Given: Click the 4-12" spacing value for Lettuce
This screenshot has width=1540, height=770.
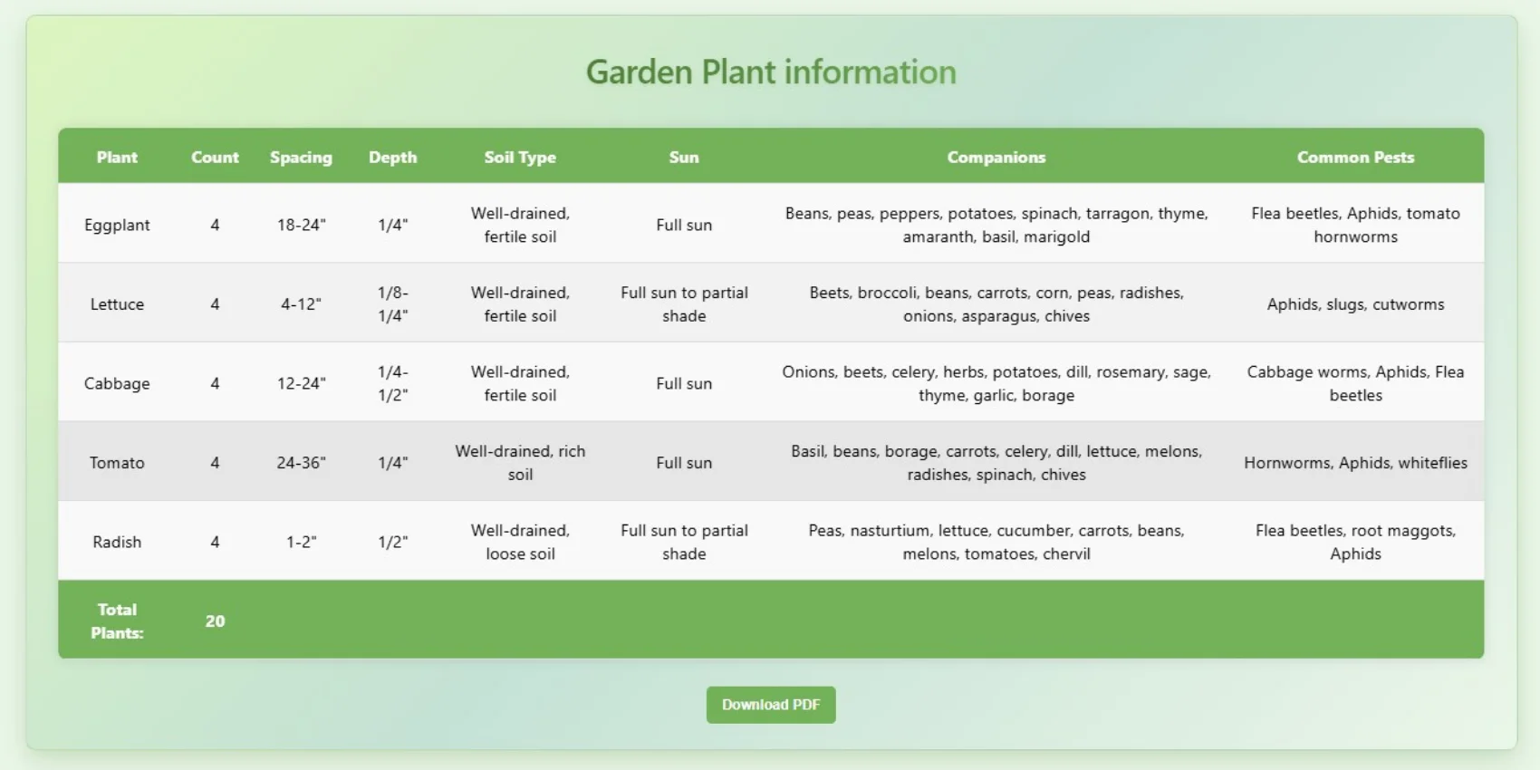Looking at the screenshot, I should (301, 304).
